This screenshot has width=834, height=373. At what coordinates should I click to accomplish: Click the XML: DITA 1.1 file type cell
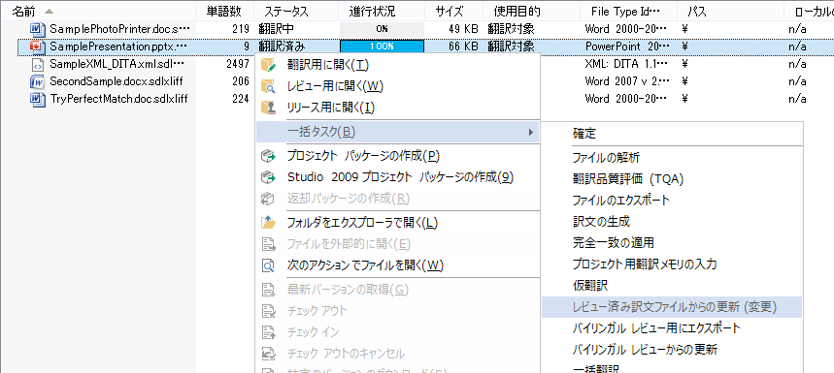pos(625,64)
